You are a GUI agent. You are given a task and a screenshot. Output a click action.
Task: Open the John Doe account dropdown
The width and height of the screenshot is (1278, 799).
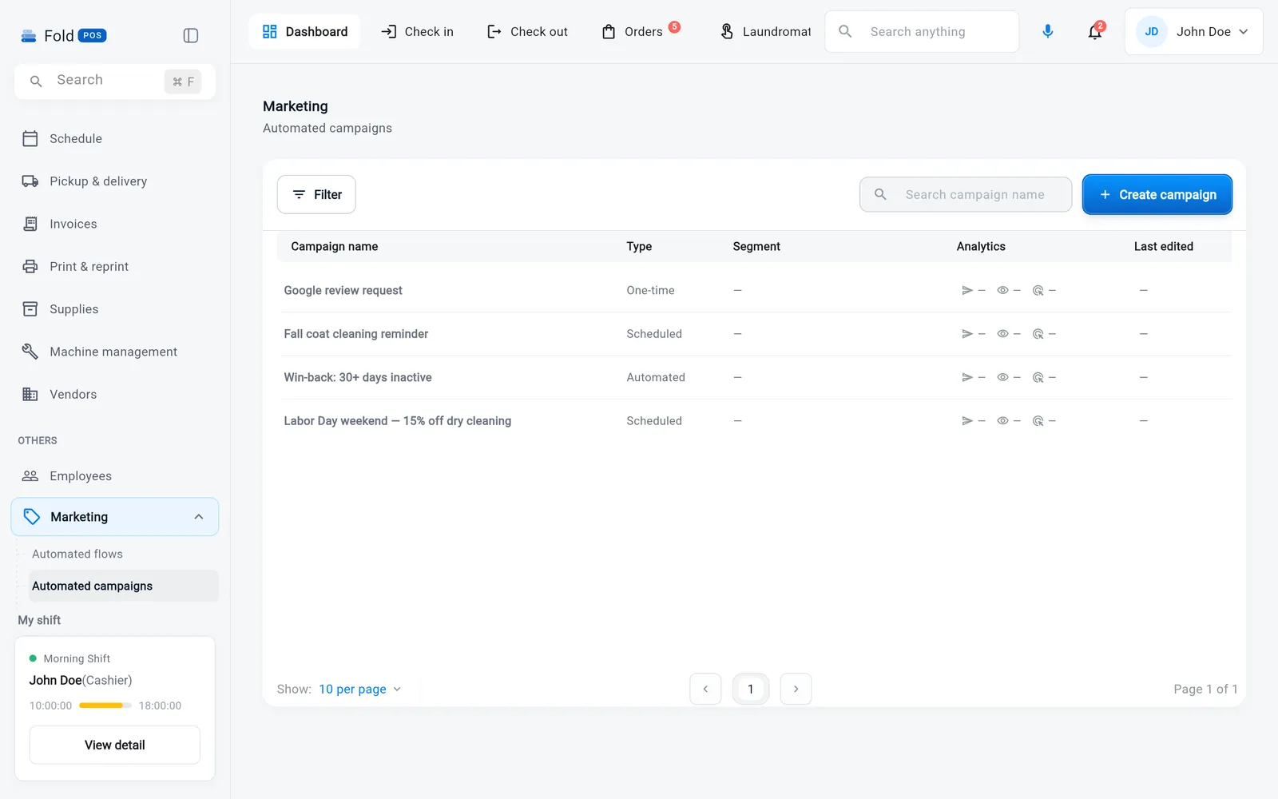(1193, 31)
